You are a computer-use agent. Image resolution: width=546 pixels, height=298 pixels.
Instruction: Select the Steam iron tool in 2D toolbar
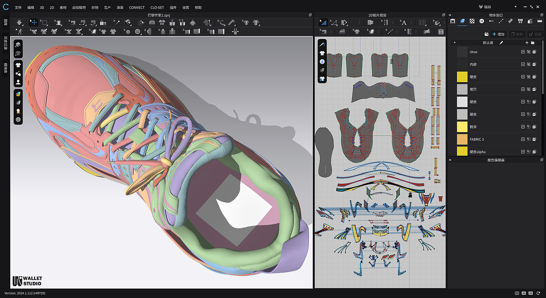tap(341, 32)
